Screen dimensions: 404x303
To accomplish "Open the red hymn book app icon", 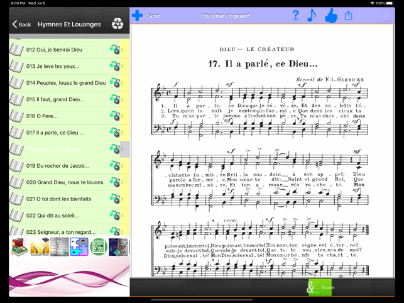I will coord(19,247).
